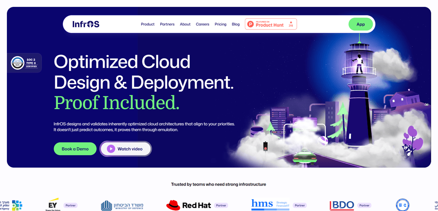
Task: Go to the About page
Action: [185, 24]
